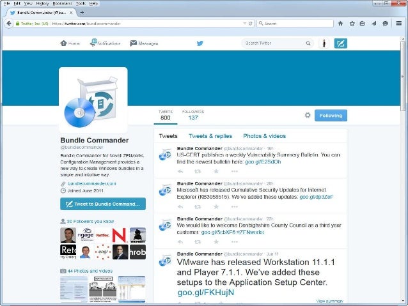Go to Twitter Home

tap(70, 43)
